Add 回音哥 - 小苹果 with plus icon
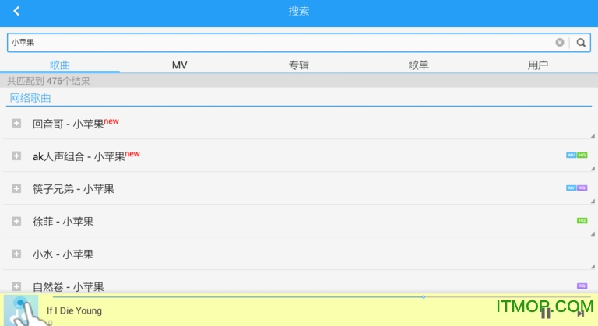Viewport: 598px width, 326px height. 16,123
